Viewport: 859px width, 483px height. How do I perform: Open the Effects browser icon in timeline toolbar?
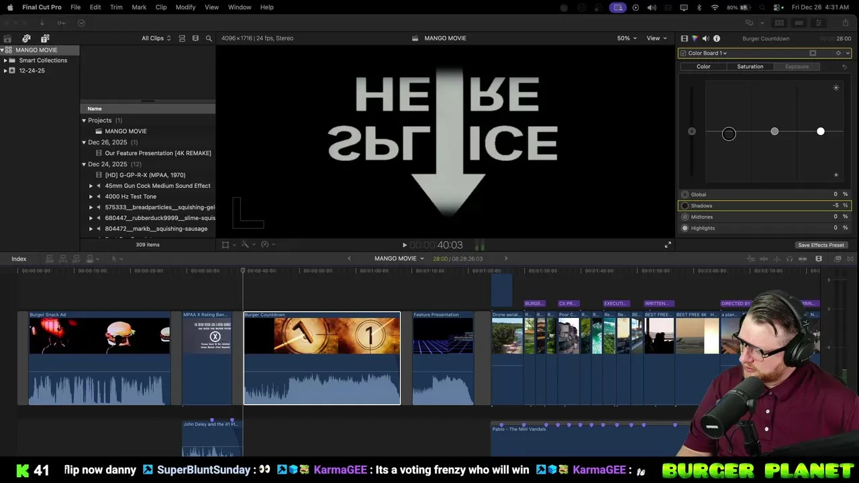(838, 258)
